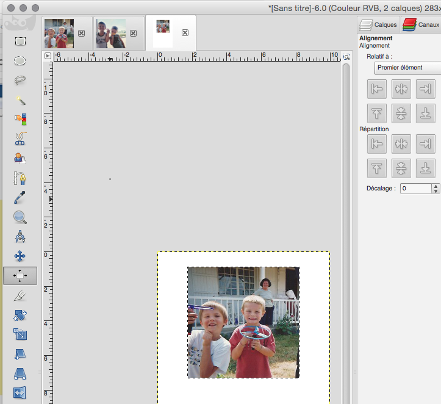Viewport: 441px width, 404px height.
Task: Select the Ellipse Select tool
Action: click(20, 61)
